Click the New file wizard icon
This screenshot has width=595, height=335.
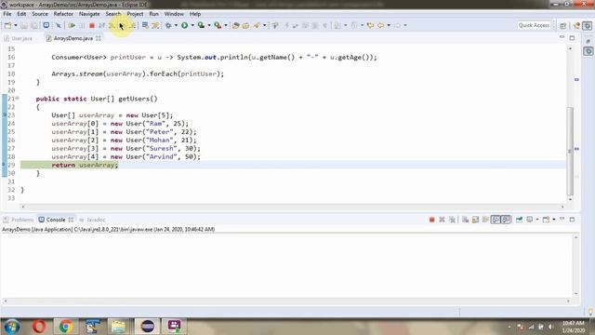pyautogui.click(x=8, y=25)
